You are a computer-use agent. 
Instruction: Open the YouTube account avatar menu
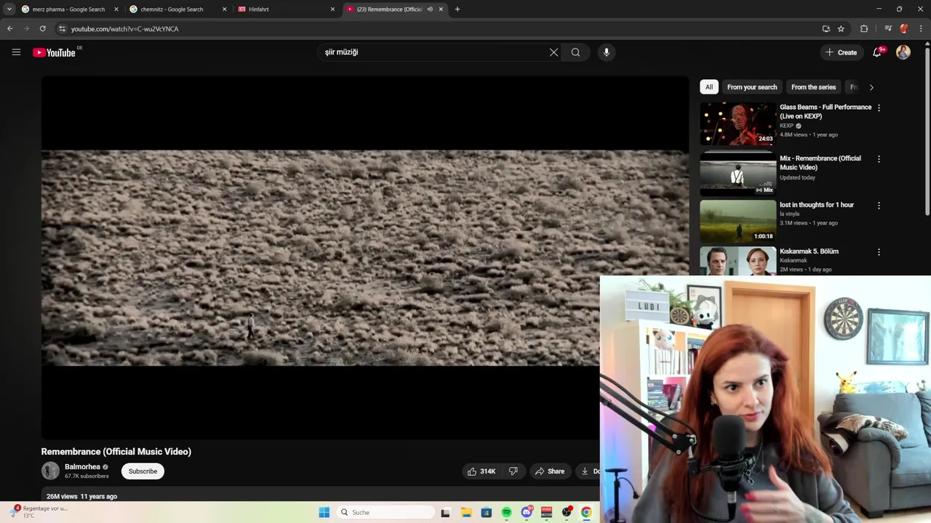(903, 52)
